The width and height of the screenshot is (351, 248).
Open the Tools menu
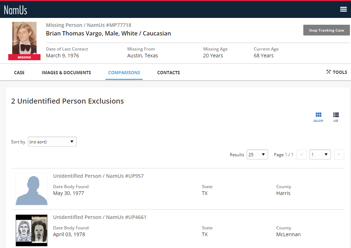click(x=336, y=72)
